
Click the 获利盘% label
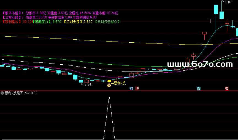click(11, 22)
